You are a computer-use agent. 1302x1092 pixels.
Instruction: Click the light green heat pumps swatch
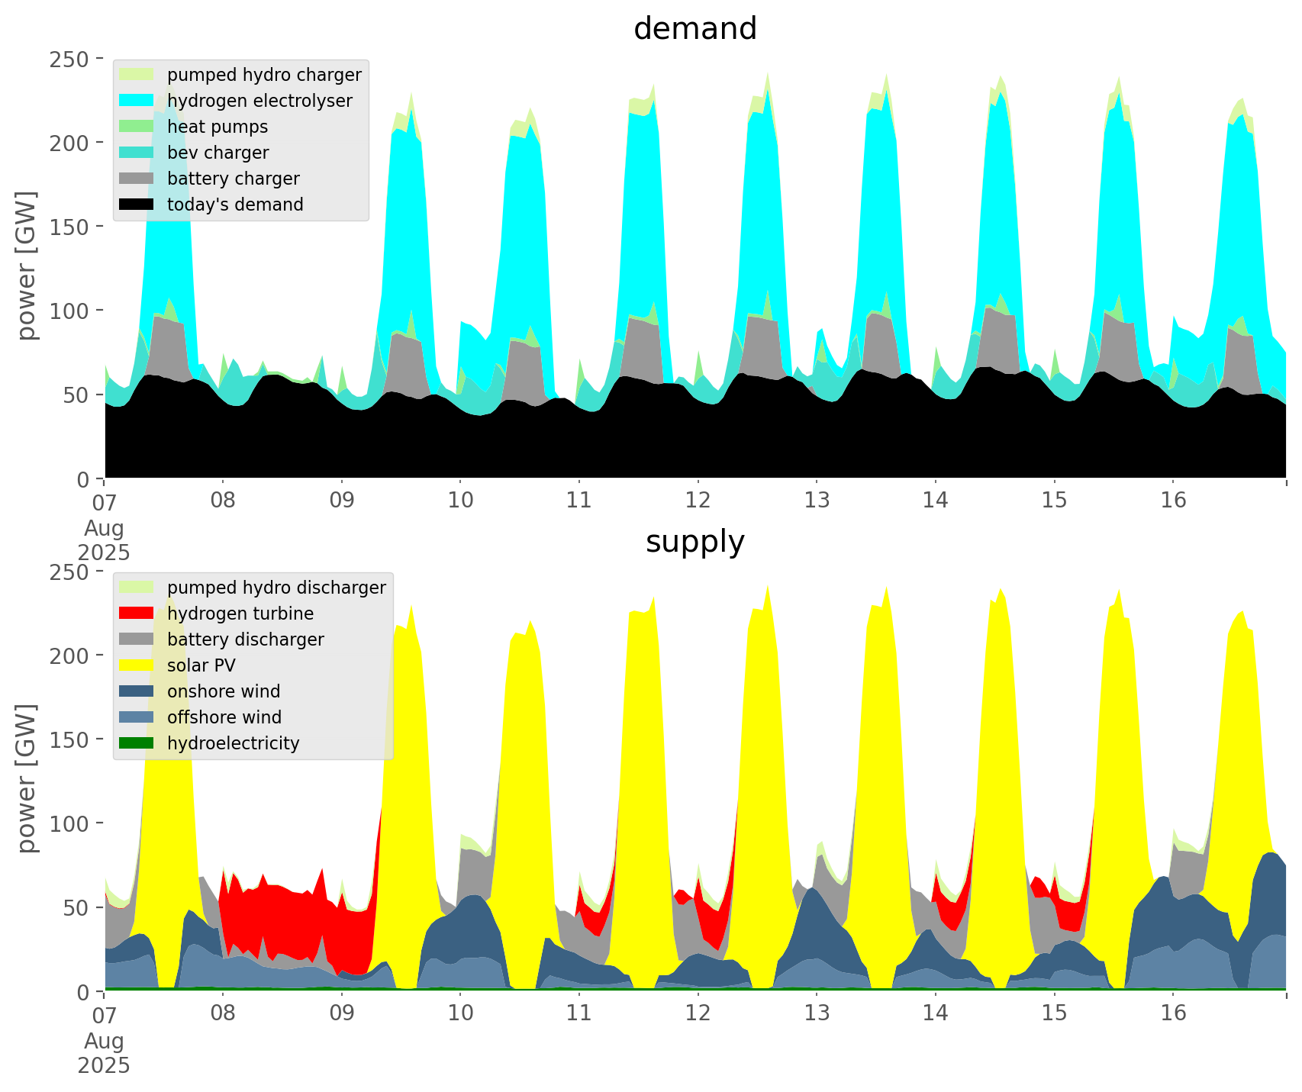click(137, 127)
